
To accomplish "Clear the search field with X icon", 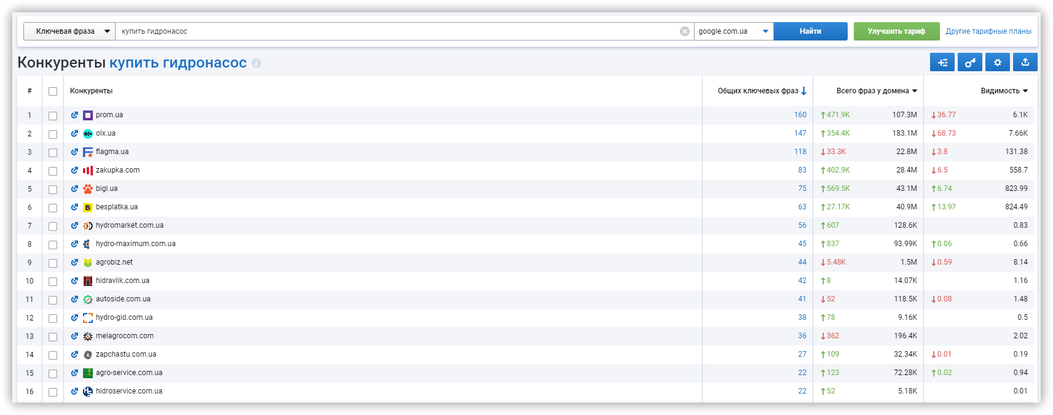I will tap(684, 31).
